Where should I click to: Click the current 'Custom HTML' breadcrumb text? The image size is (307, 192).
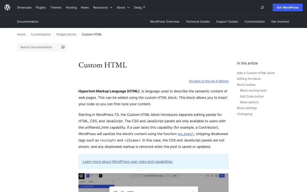(x=92, y=34)
